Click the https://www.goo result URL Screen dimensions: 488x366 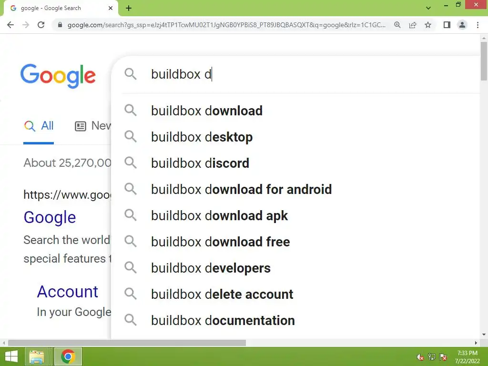coord(67,195)
